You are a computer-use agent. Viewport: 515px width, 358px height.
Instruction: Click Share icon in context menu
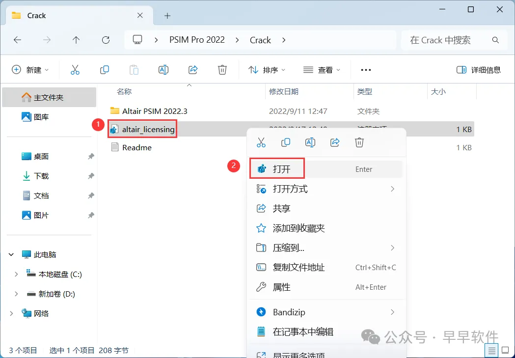[x=335, y=142]
